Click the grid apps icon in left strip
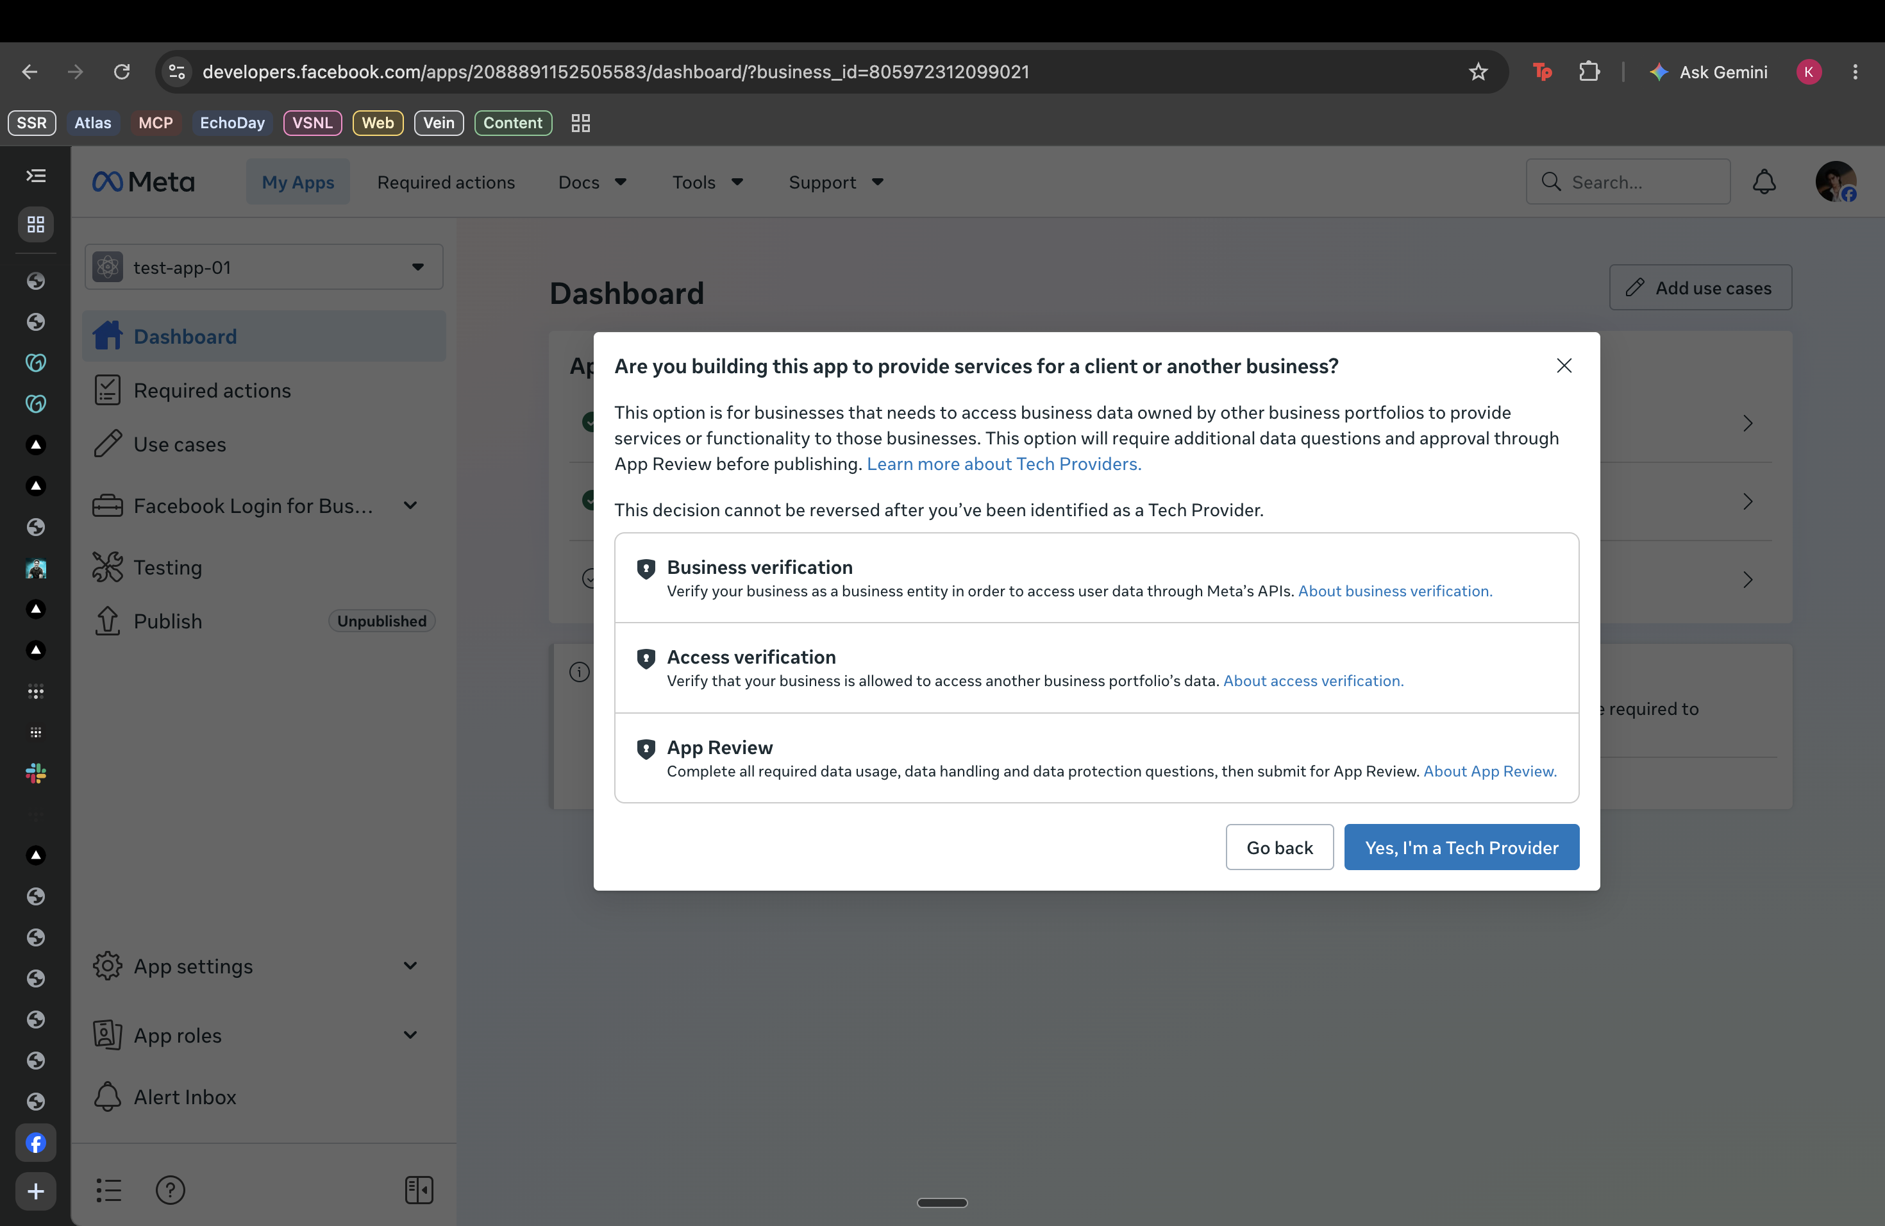The width and height of the screenshot is (1885, 1226). point(36,225)
